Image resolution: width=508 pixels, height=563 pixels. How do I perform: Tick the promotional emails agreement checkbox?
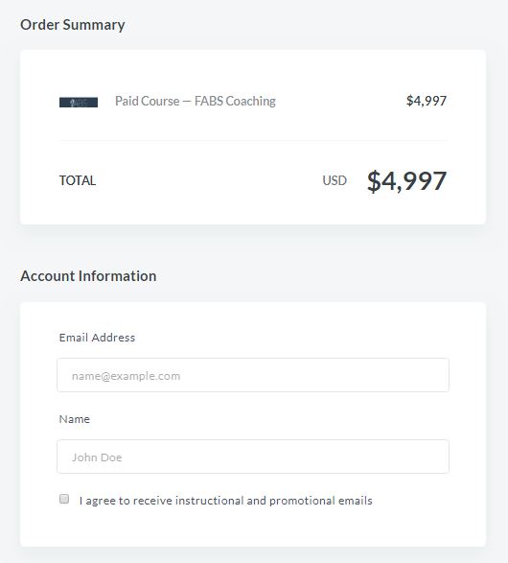click(x=64, y=499)
